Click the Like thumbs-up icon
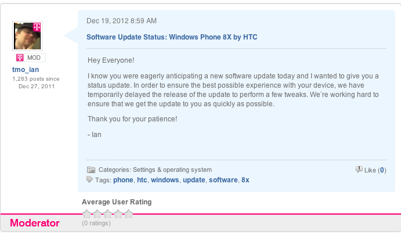The image size is (401, 234). pyautogui.click(x=359, y=170)
